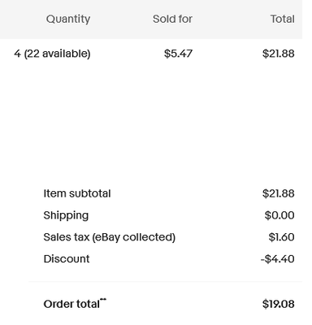This screenshot has width=312, height=325.
Task: Click the Quantity column header
Action: point(68,19)
